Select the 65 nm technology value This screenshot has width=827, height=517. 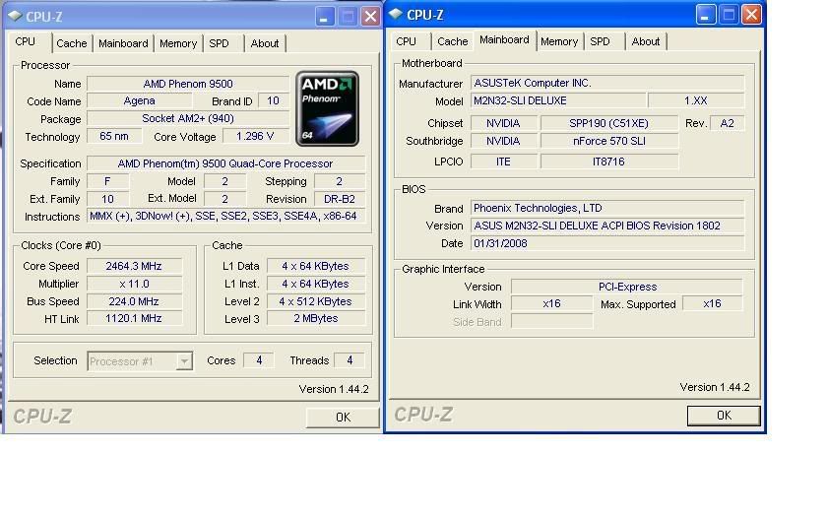tap(114, 136)
